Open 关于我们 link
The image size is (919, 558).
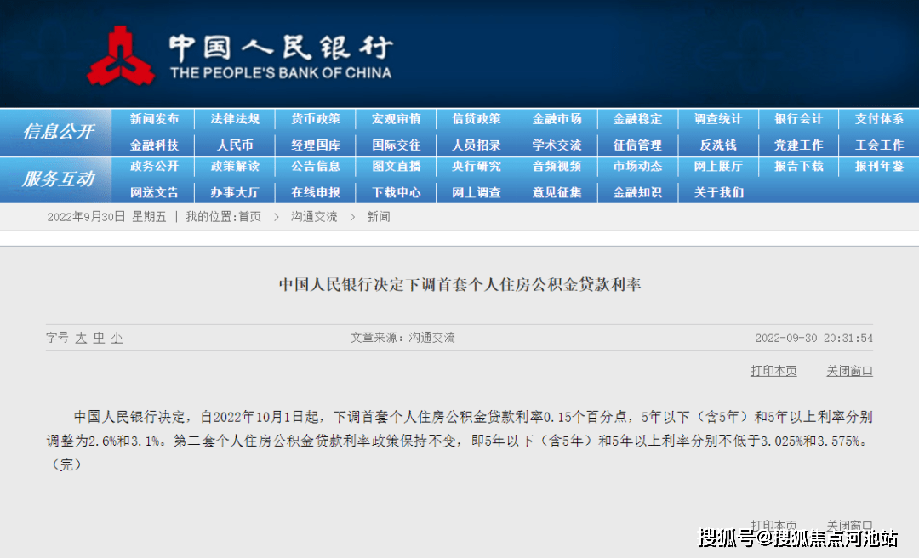point(718,192)
